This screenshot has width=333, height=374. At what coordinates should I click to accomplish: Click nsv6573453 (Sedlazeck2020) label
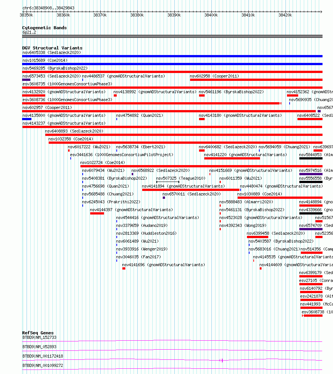[x=52, y=76]
